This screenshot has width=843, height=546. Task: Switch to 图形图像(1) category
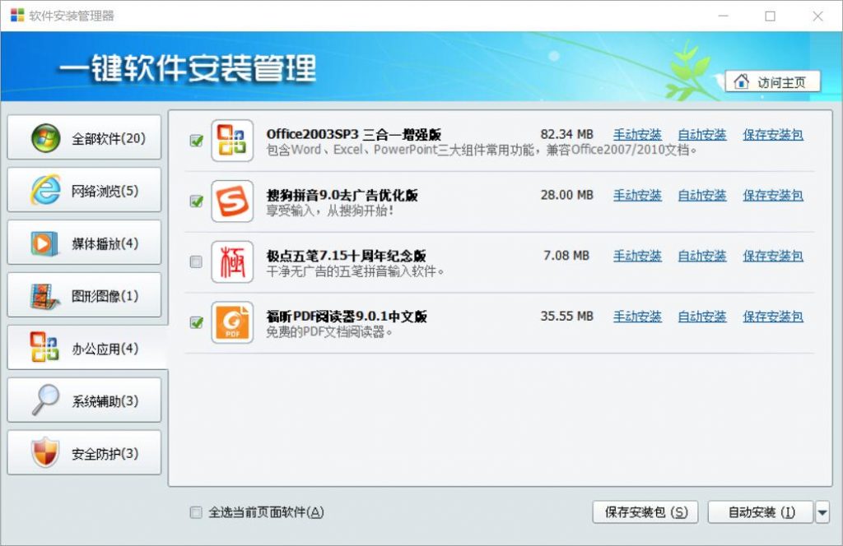[85, 295]
